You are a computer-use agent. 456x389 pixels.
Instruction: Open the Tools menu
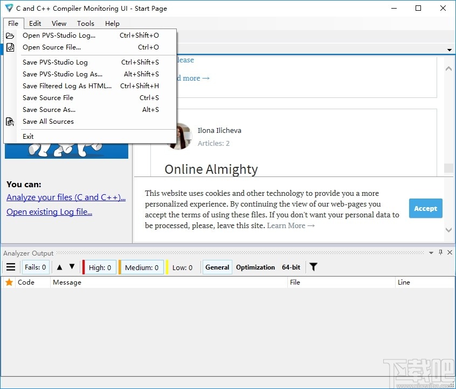tap(86, 24)
